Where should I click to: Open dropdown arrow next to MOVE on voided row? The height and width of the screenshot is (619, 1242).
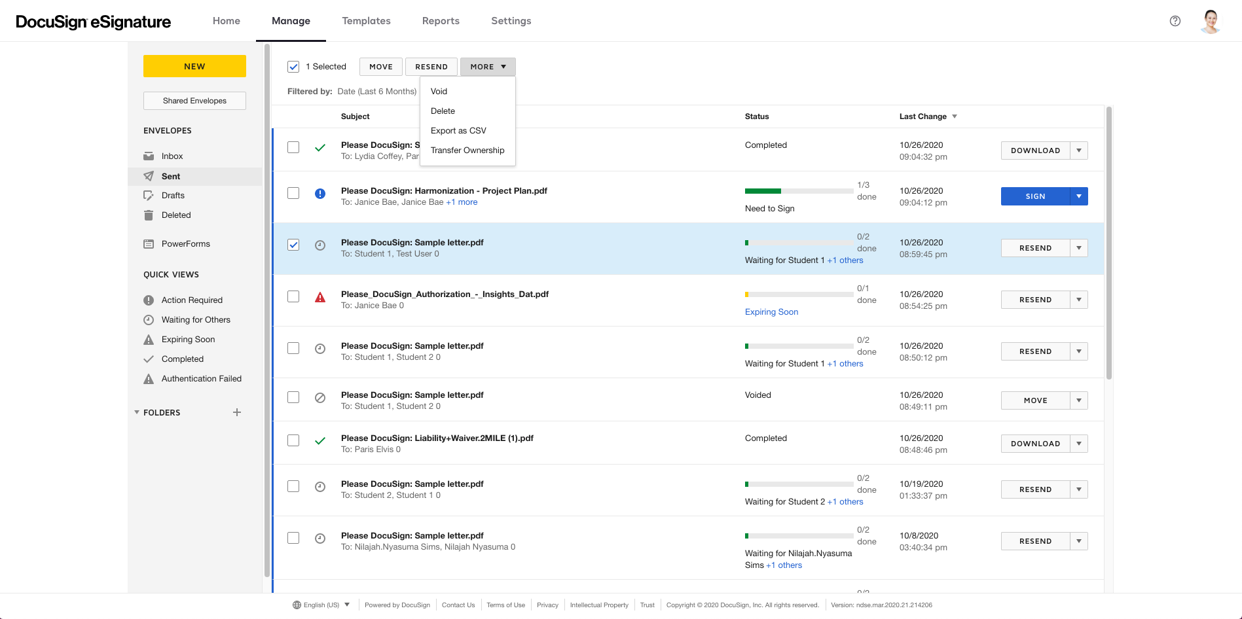[1079, 400]
